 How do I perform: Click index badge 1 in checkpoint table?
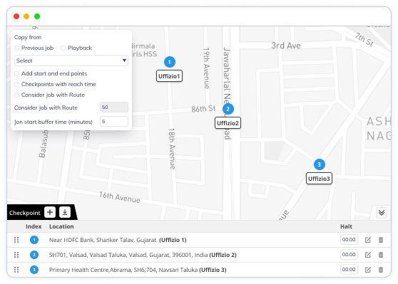pyautogui.click(x=34, y=240)
